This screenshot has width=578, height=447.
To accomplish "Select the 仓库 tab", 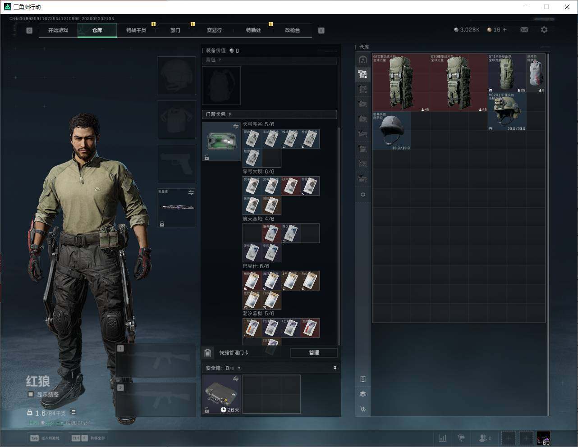I will 97,30.
